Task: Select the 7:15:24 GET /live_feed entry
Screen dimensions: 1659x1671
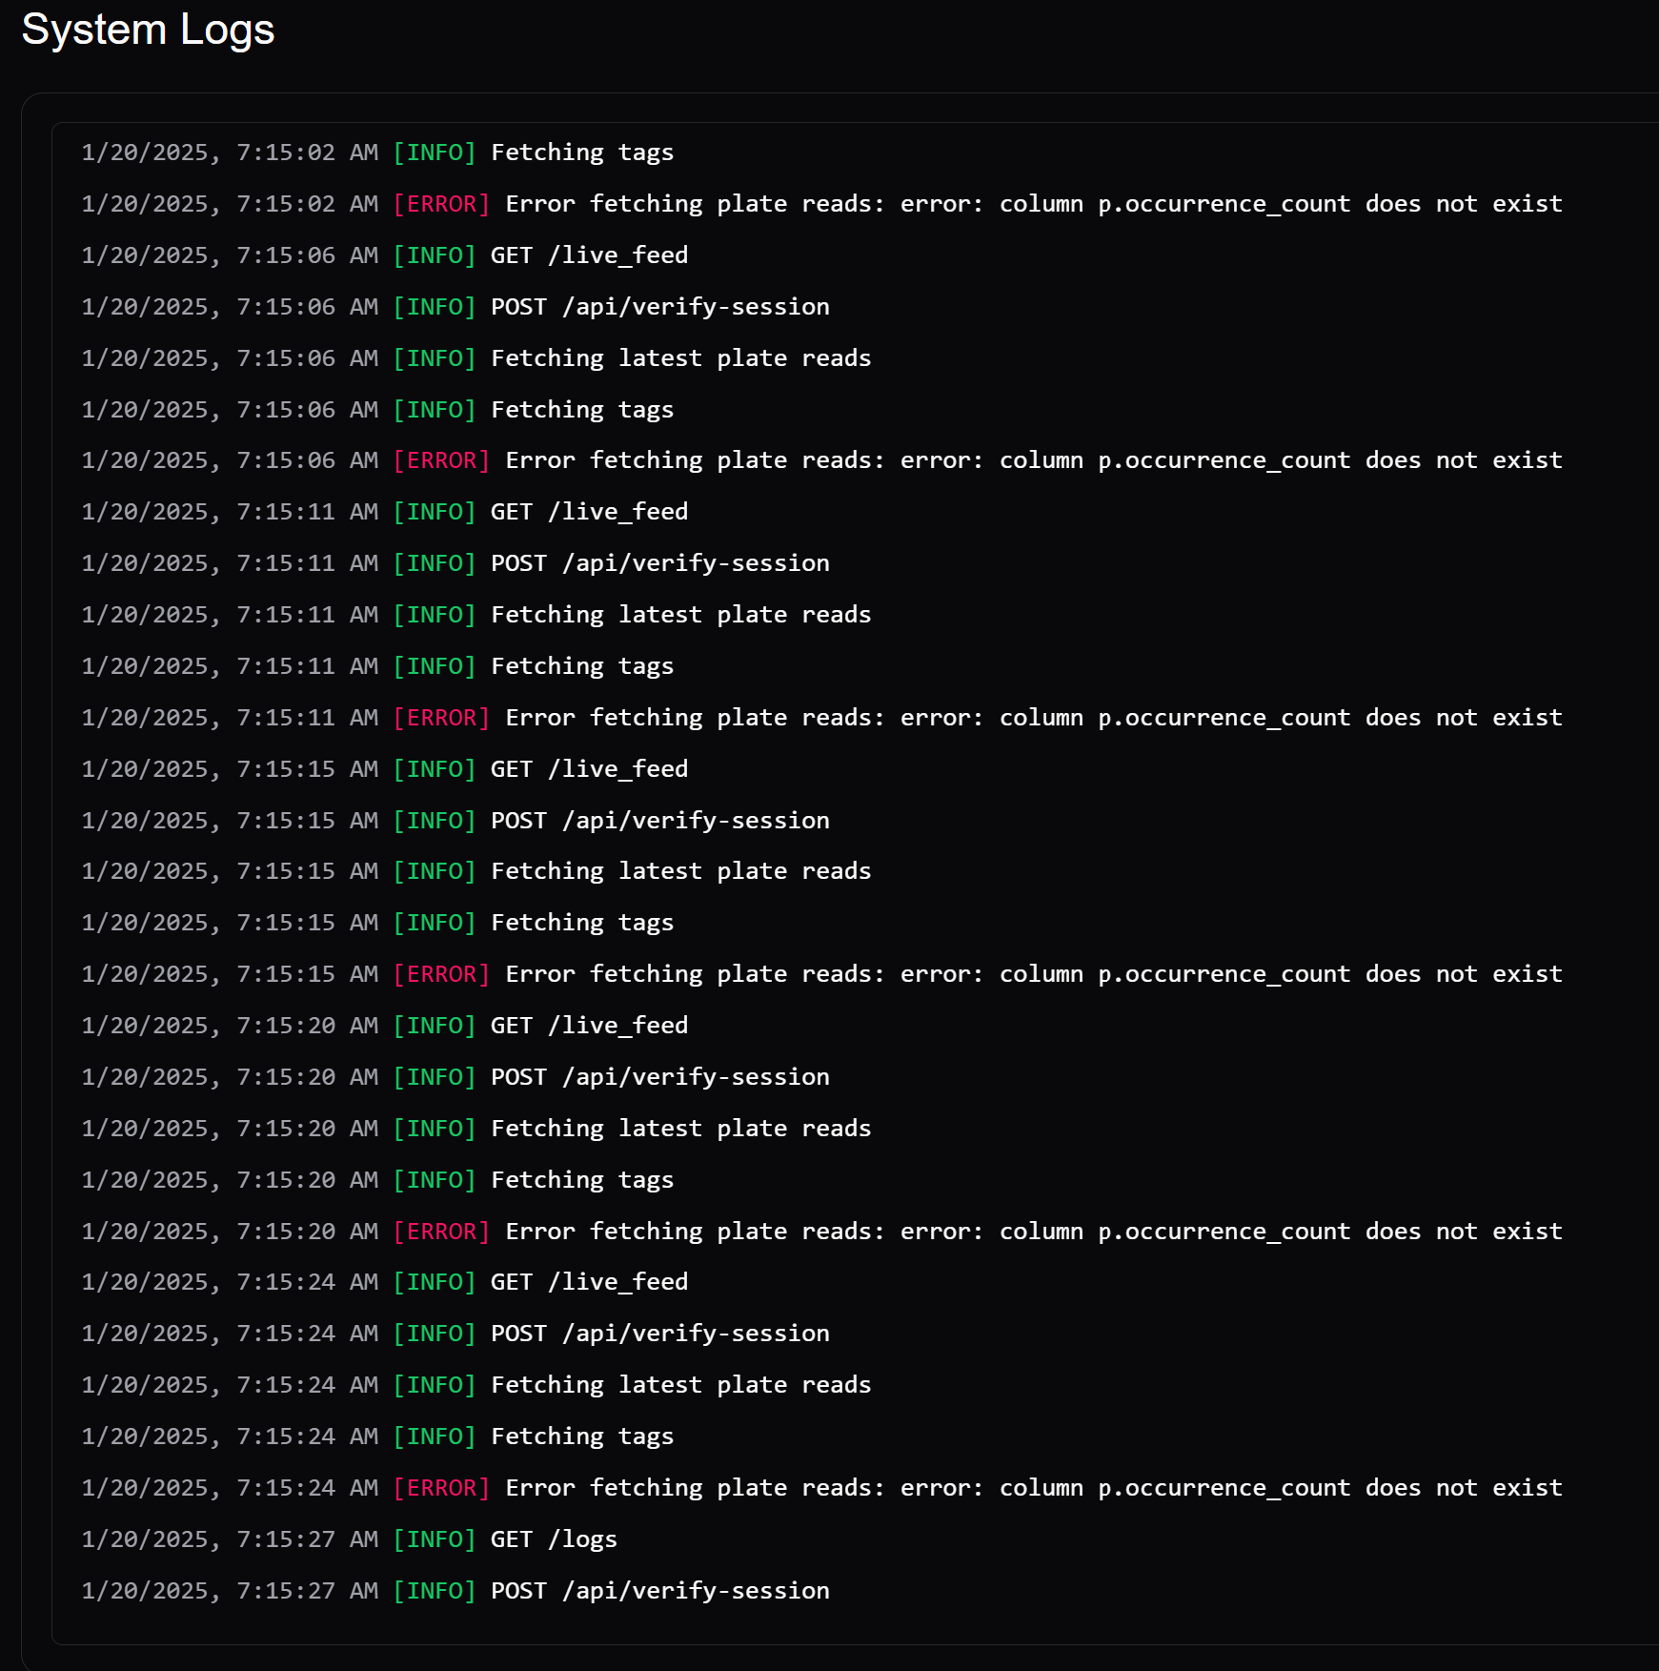Action: click(x=588, y=1282)
